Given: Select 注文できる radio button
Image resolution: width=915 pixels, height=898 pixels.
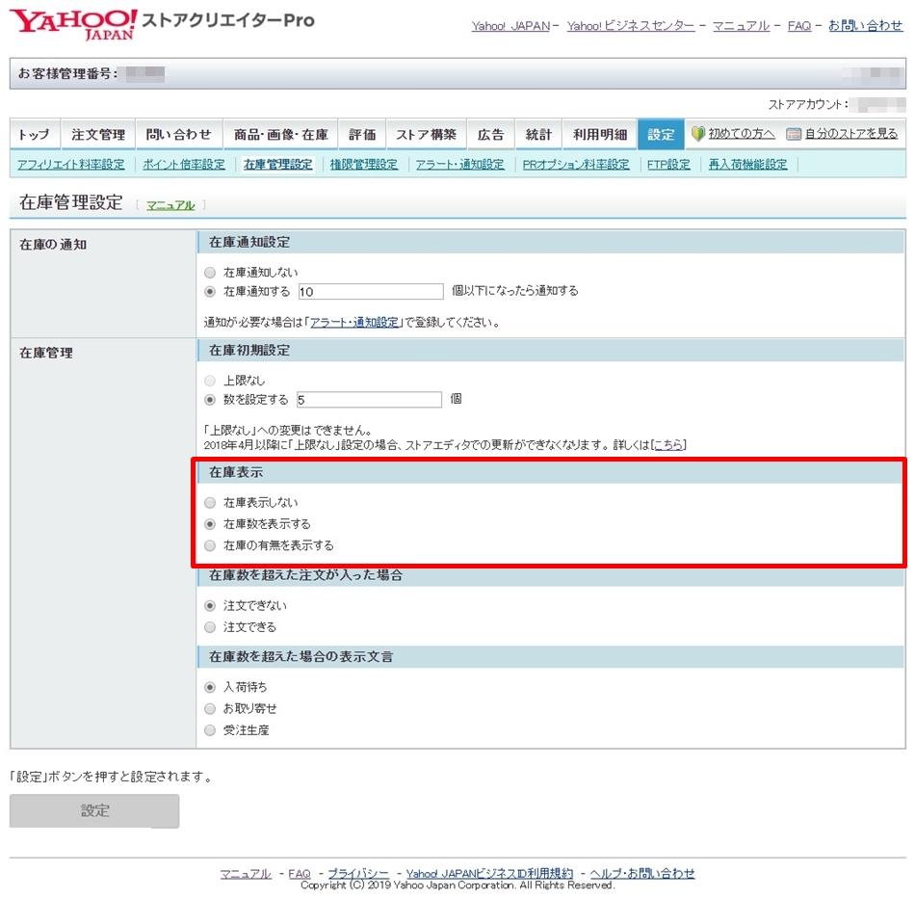Looking at the screenshot, I should [210, 627].
